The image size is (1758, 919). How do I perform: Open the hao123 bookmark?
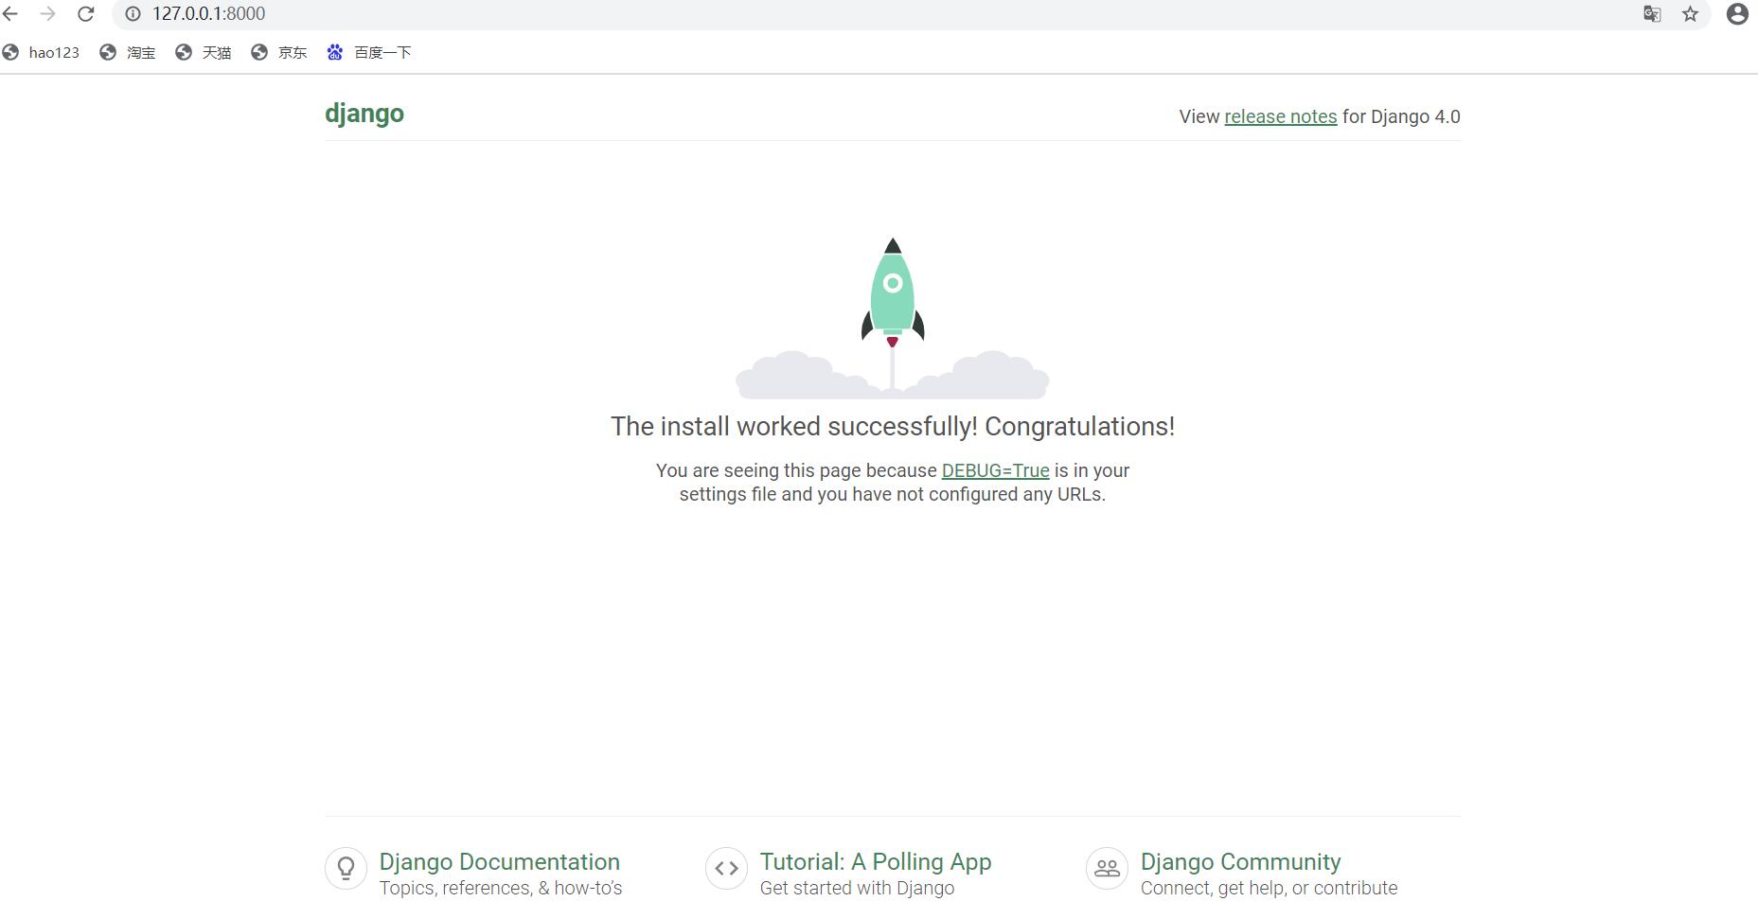[41, 52]
